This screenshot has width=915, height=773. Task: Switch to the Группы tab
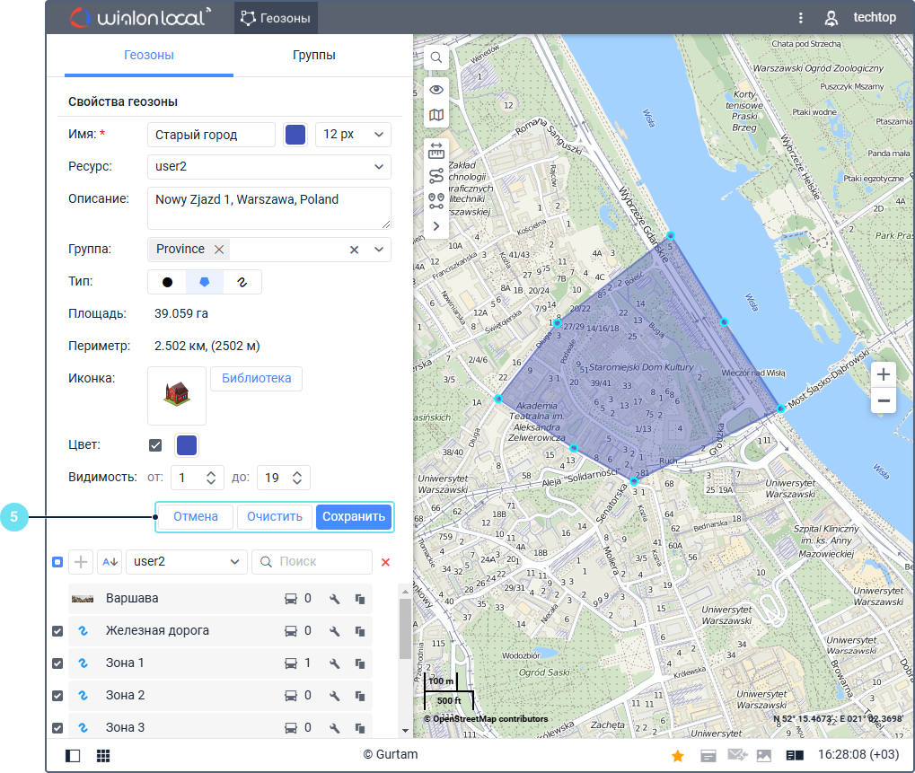pyautogui.click(x=313, y=56)
